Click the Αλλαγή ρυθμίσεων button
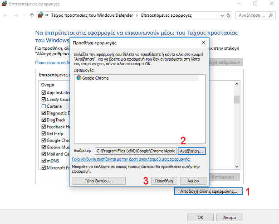Screen dimensions: 279x224 pyautogui.click(x=226, y=62)
